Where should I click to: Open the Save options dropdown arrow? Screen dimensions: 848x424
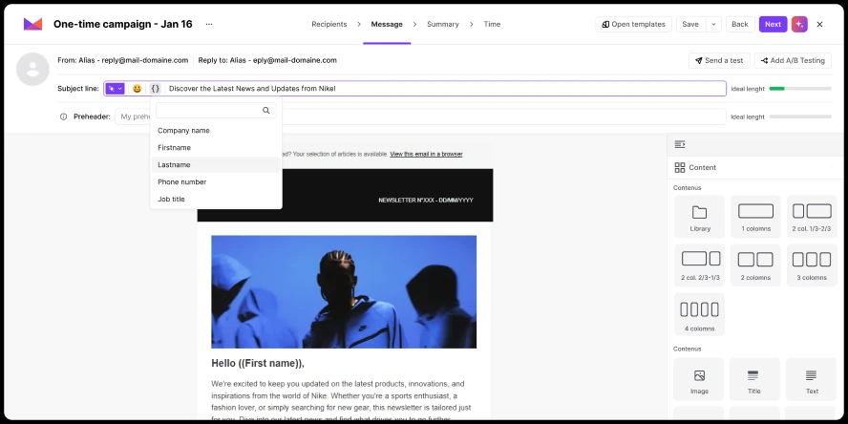(713, 24)
